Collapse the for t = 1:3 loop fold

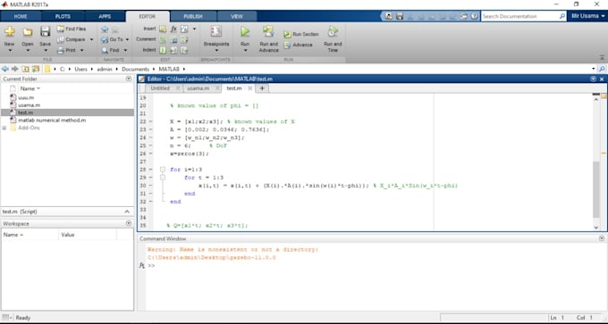163,178
